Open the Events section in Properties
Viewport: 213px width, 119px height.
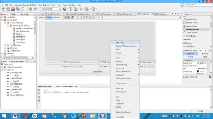(190, 57)
